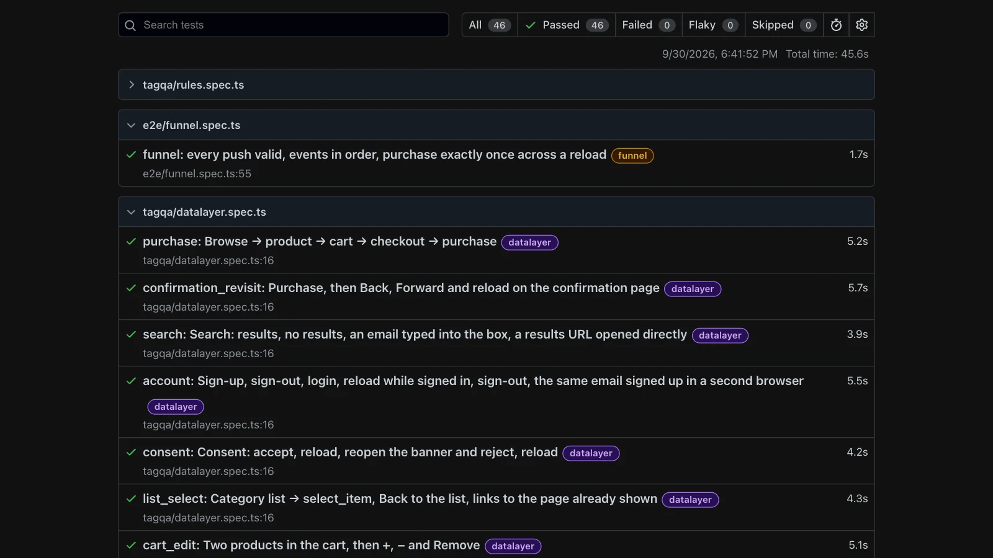Show All 46 tests filter
This screenshot has height=558, width=993.
click(x=490, y=25)
